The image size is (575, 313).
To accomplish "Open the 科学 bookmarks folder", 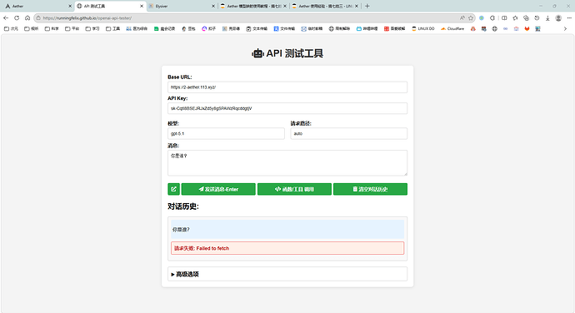I will coord(52,28).
